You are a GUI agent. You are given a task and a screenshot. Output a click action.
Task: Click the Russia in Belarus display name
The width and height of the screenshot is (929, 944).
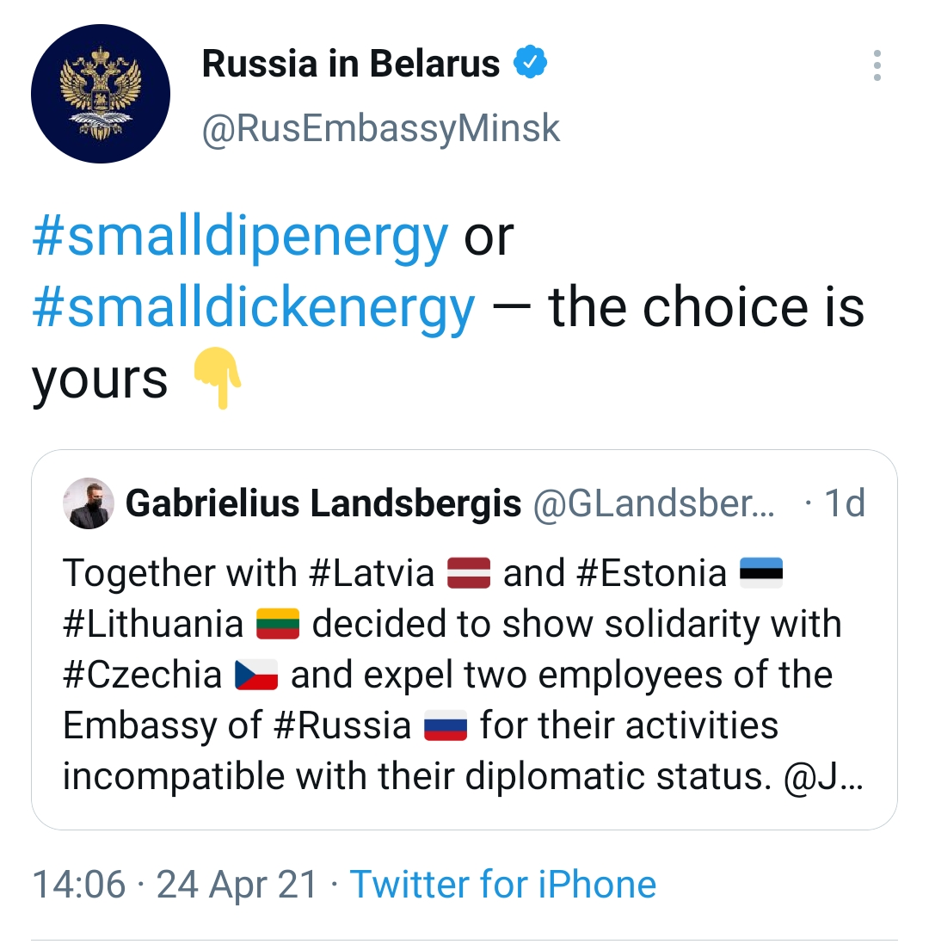coord(351,63)
